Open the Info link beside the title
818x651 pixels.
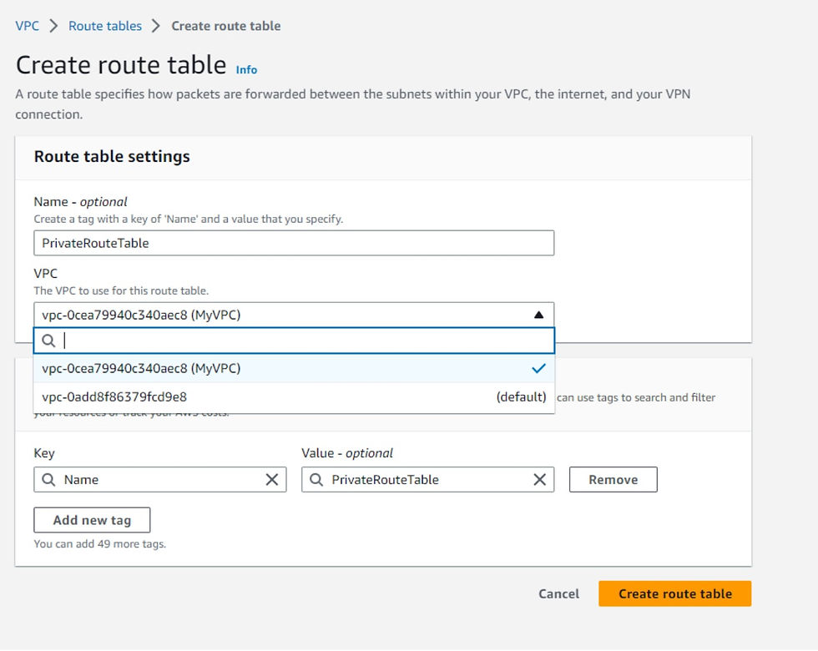(x=246, y=69)
